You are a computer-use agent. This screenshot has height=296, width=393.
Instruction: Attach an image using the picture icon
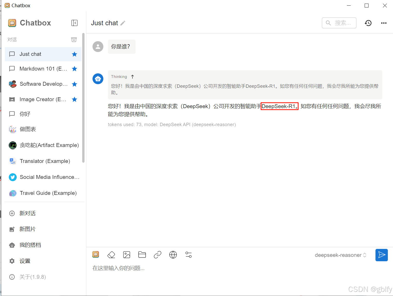point(127,255)
